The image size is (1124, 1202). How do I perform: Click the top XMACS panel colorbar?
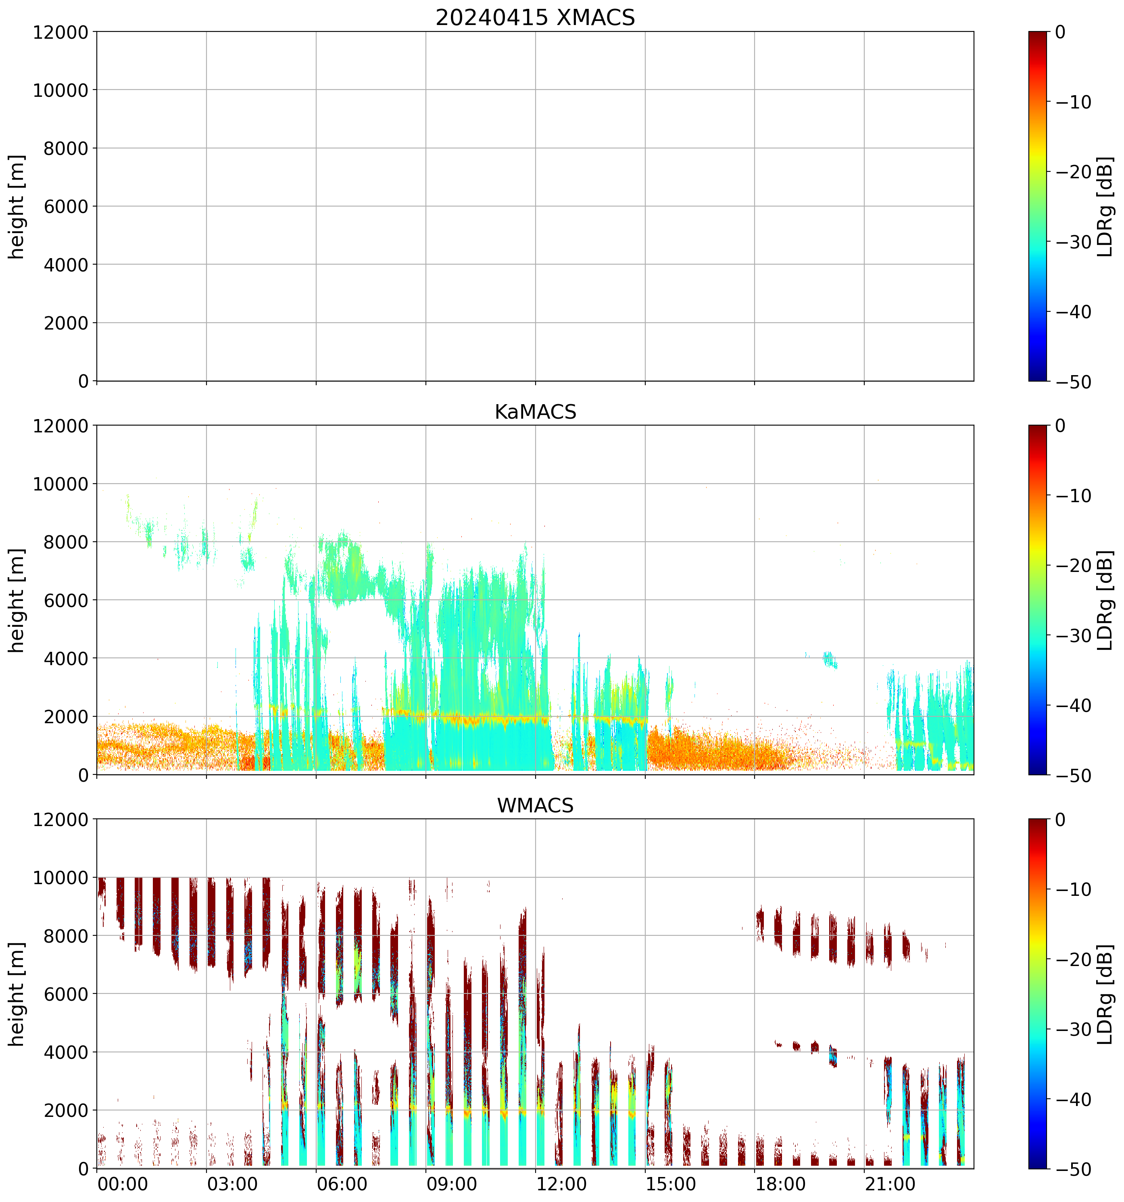(1037, 206)
